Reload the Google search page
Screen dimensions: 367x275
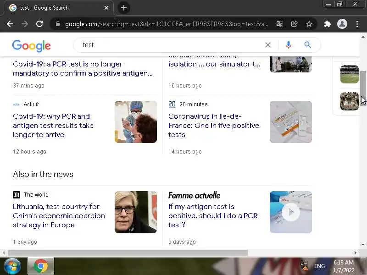coord(39,24)
